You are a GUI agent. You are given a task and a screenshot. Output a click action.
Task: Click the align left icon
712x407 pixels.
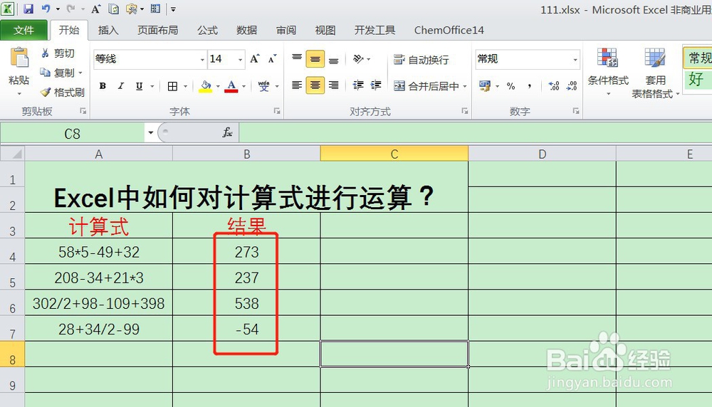297,85
